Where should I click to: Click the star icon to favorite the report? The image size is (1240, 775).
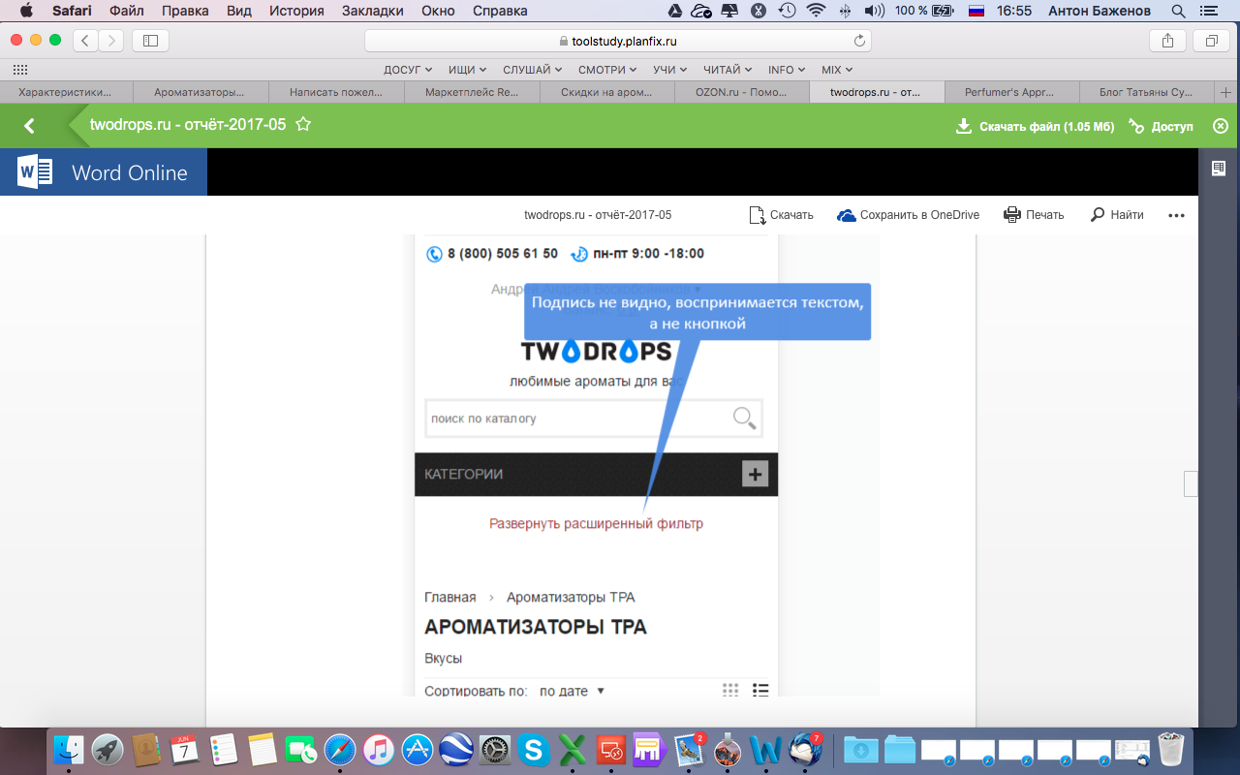click(303, 125)
